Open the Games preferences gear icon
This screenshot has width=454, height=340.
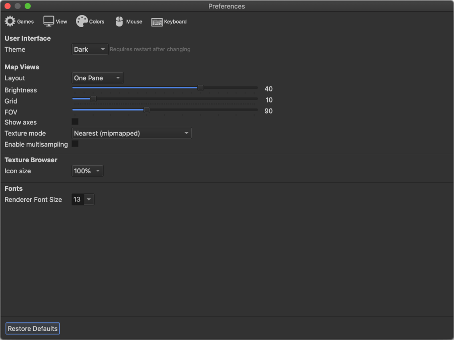(10, 22)
